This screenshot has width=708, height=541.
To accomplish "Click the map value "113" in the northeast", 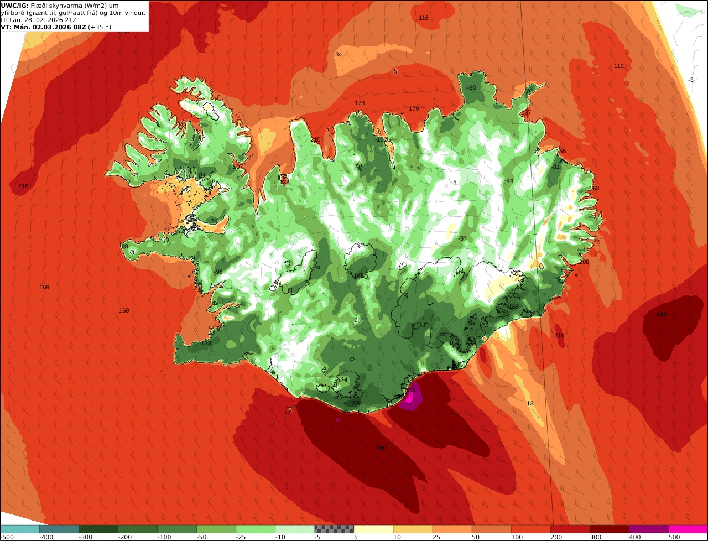I will click(x=619, y=66).
